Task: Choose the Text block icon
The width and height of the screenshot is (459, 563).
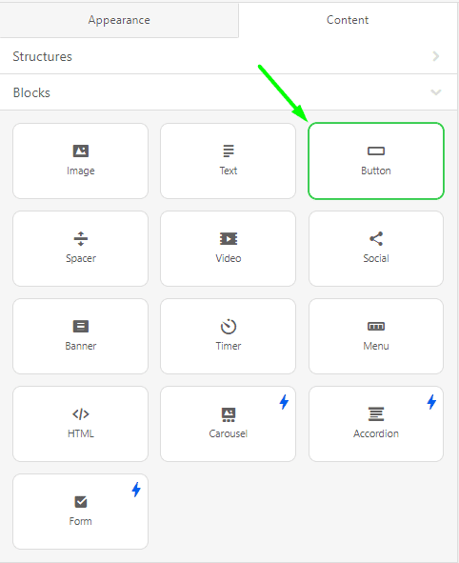Action: click(x=229, y=151)
